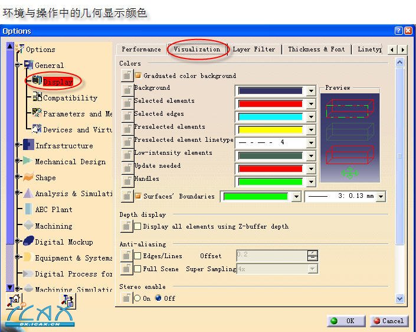
Task: Switch to the Thickness & Font tab
Action: pyautogui.click(x=316, y=50)
